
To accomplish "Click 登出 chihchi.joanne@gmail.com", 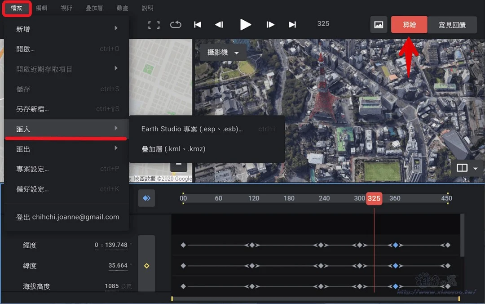I will tap(66, 217).
